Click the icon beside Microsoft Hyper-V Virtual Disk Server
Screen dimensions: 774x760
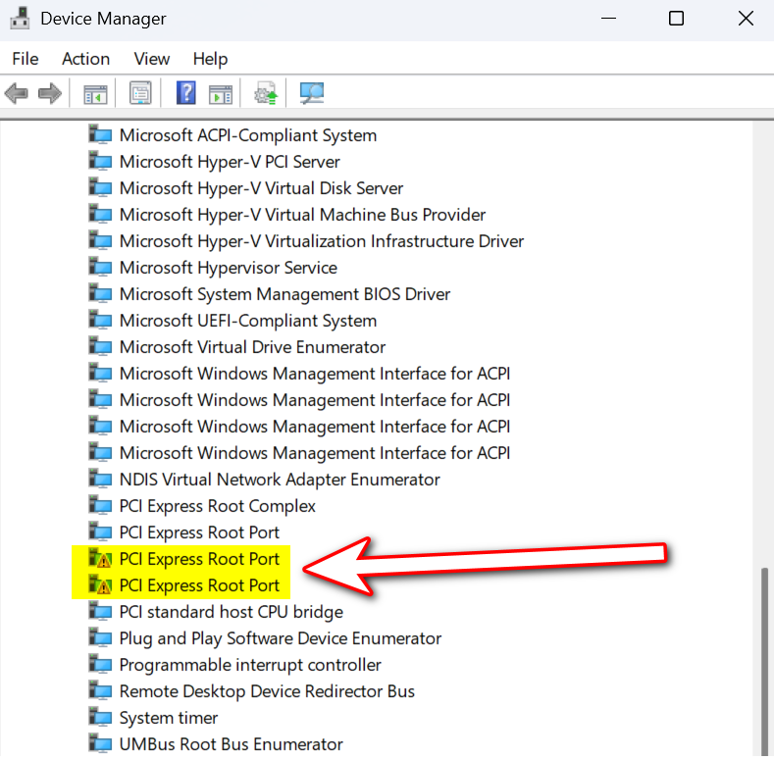pyautogui.click(x=100, y=187)
